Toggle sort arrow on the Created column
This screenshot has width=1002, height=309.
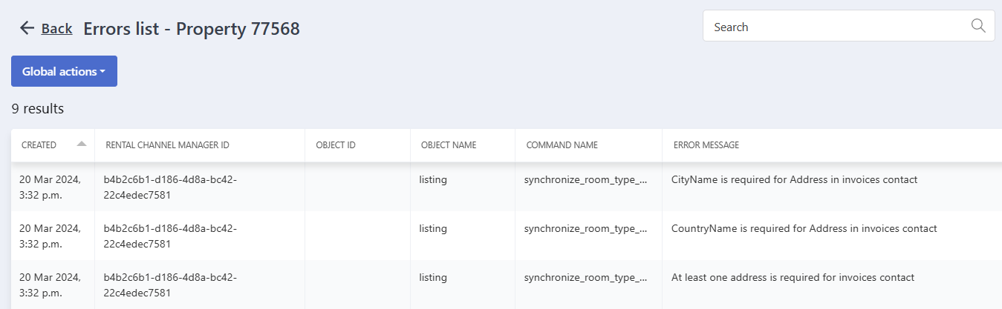(x=82, y=144)
